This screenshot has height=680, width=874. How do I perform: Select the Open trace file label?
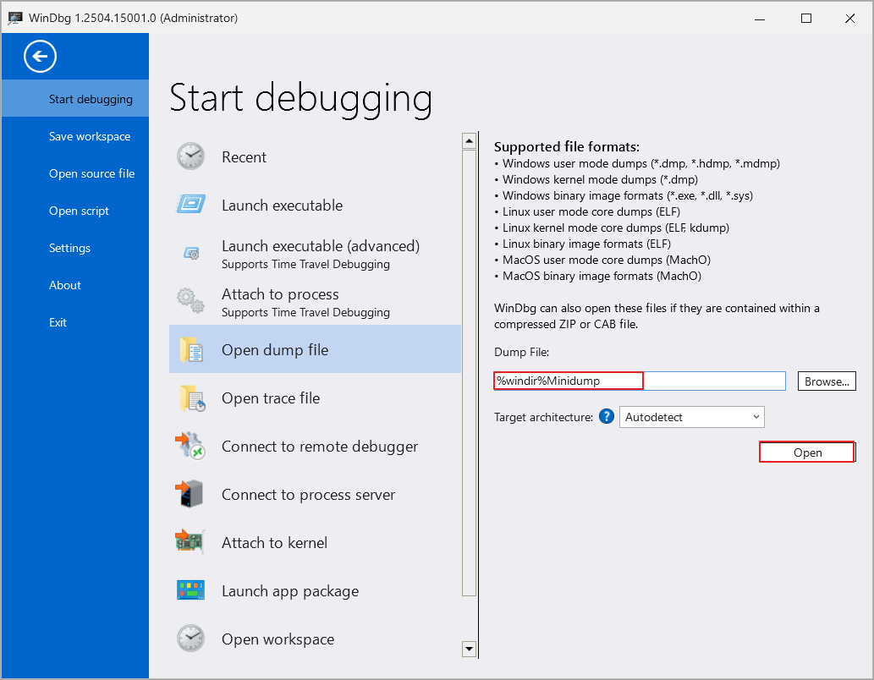coord(271,398)
